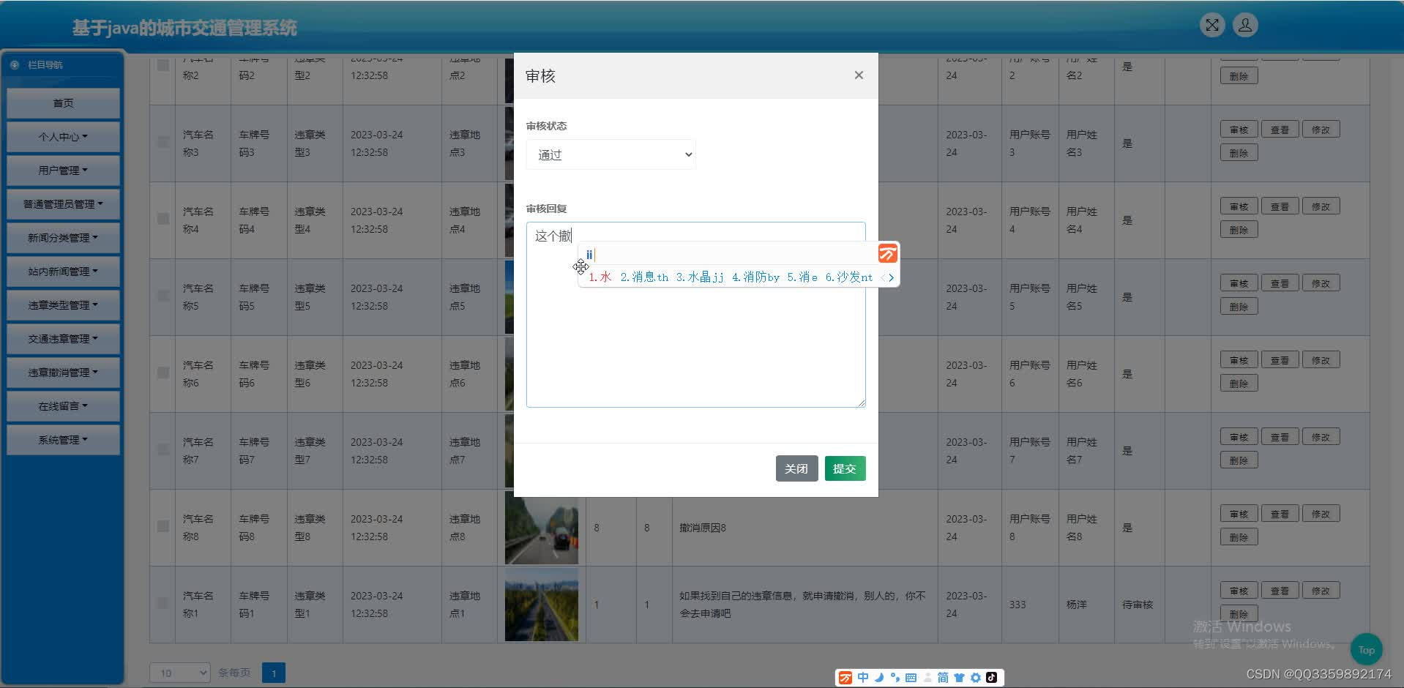This screenshot has height=688, width=1404.
Task: Click 审核 button for row 汽车名称1
Action: pyautogui.click(x=1239, y=591)
